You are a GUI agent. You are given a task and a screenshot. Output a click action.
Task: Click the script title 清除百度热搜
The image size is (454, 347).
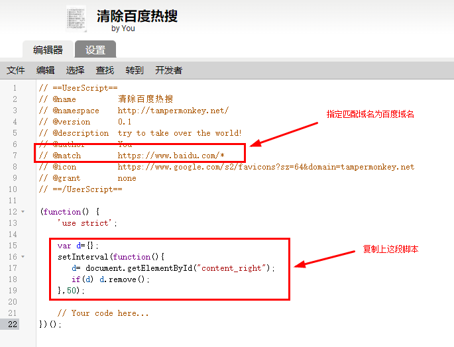coord(137,16)
